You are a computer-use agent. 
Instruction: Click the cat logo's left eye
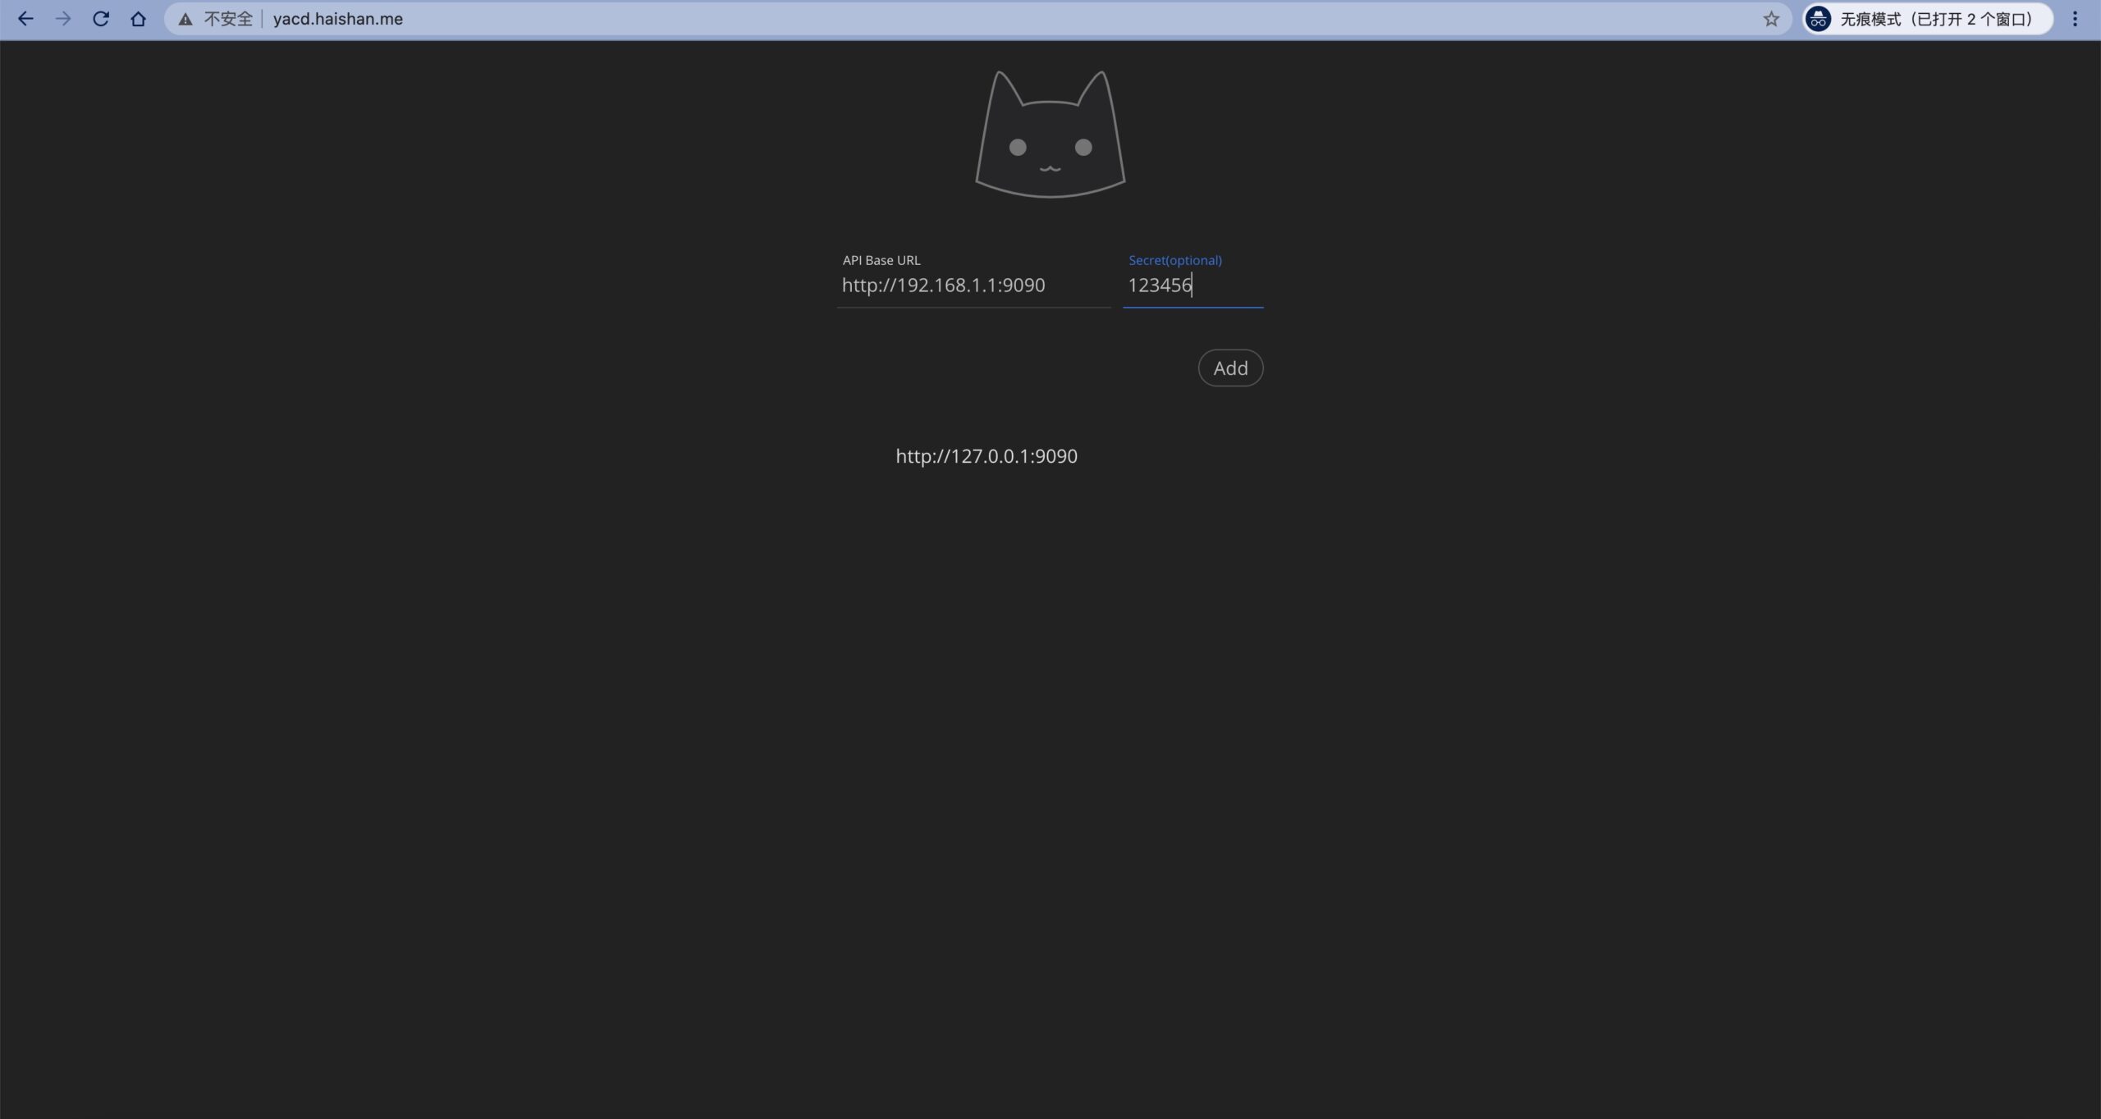coord(1018,148)
